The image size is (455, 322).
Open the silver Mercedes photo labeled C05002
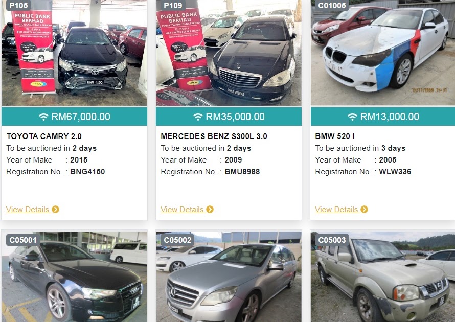(x=229, y=277)
